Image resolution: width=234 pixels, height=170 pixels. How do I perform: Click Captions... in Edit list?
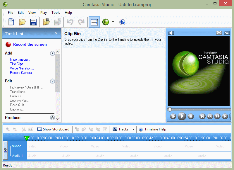click(x=17, y=109)
